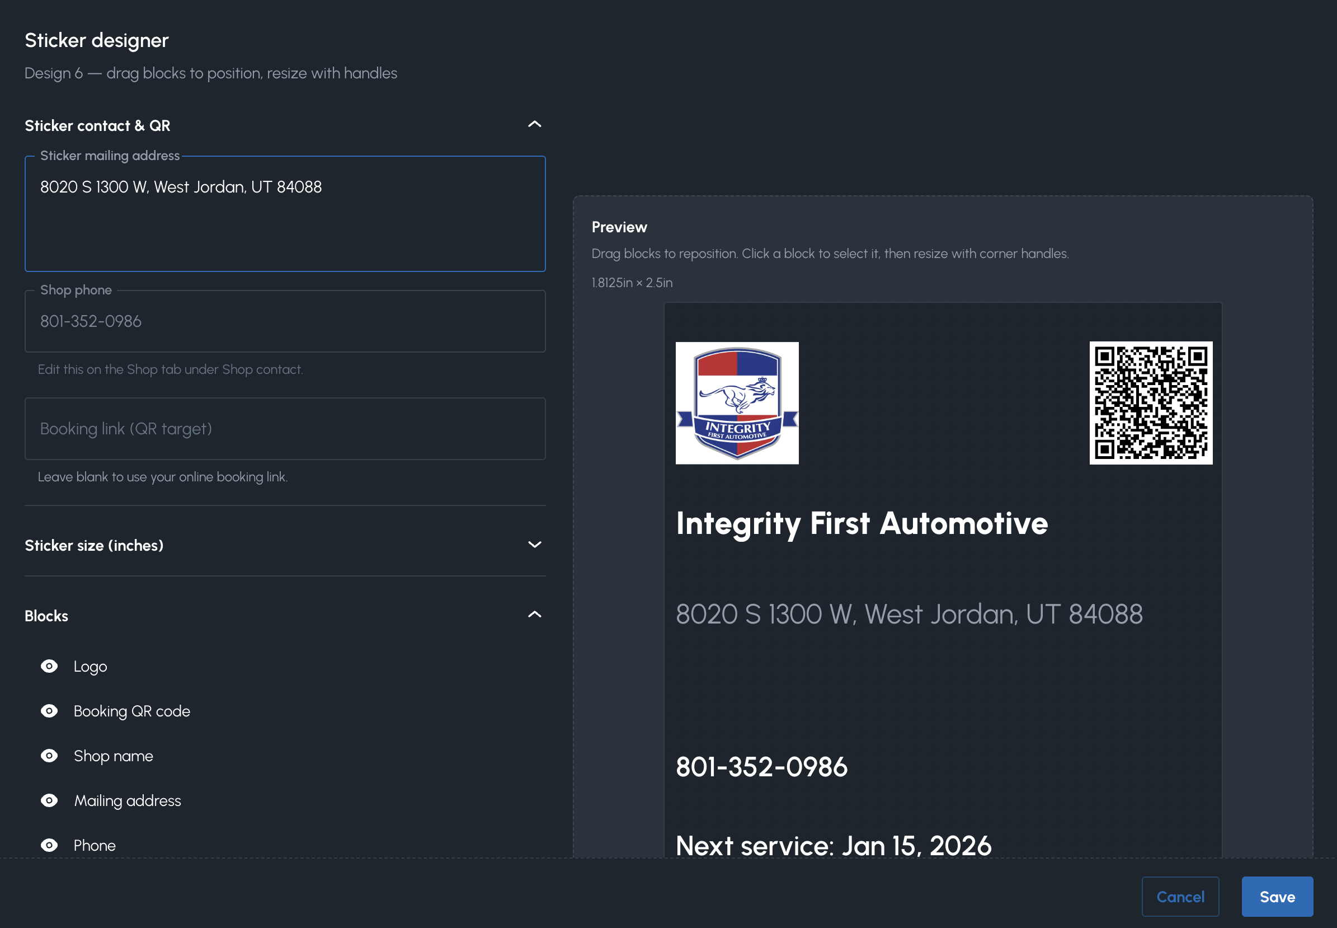
Task: Click the Phone row label
Action: (94, 845)
